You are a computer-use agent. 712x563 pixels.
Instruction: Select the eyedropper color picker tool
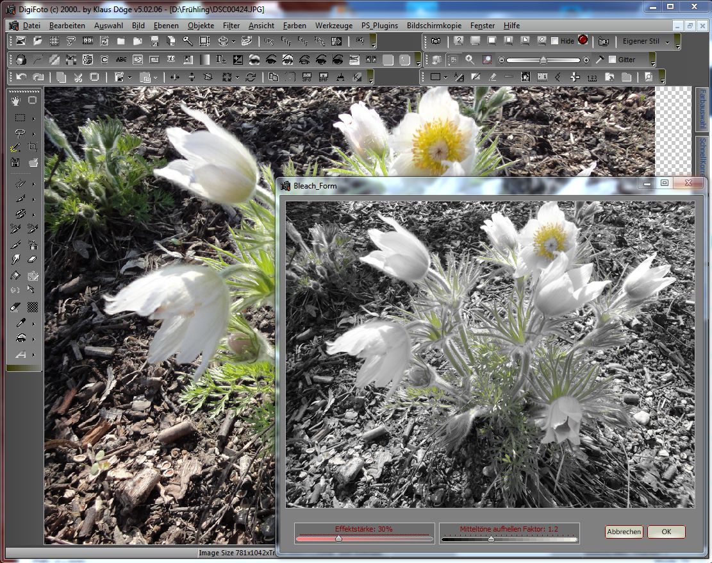20,323
